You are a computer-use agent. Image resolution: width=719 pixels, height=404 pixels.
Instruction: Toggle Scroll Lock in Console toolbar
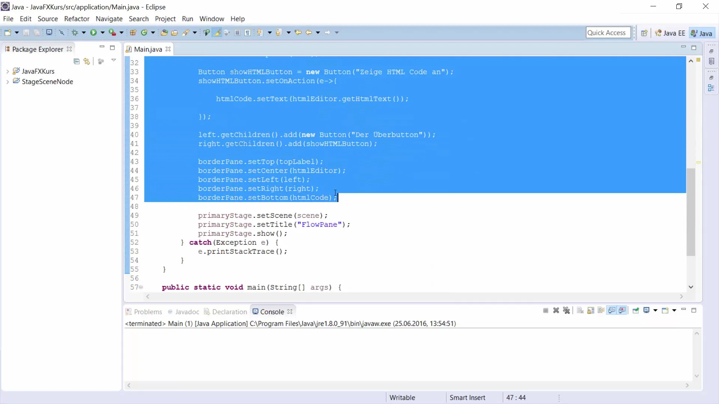click(x=591, y=310)
